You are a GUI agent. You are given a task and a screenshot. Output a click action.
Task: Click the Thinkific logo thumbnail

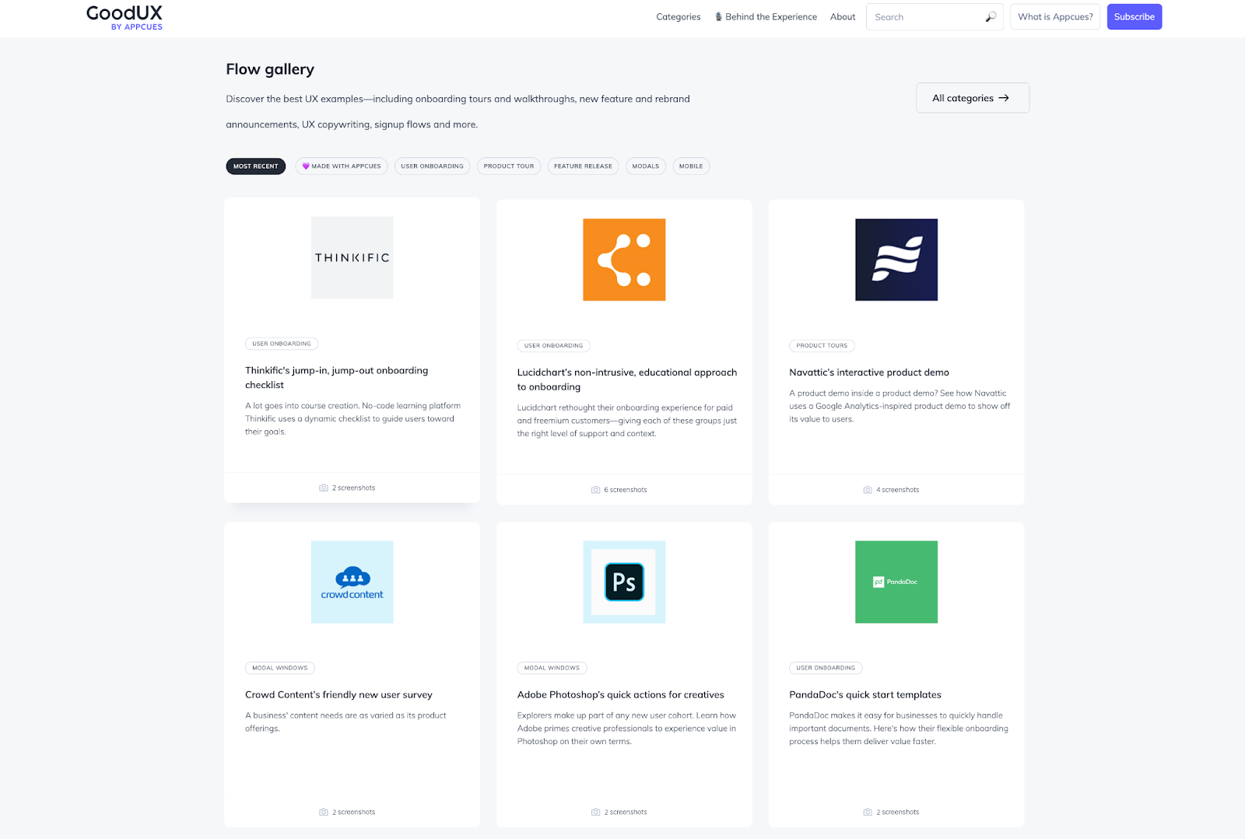352,257
